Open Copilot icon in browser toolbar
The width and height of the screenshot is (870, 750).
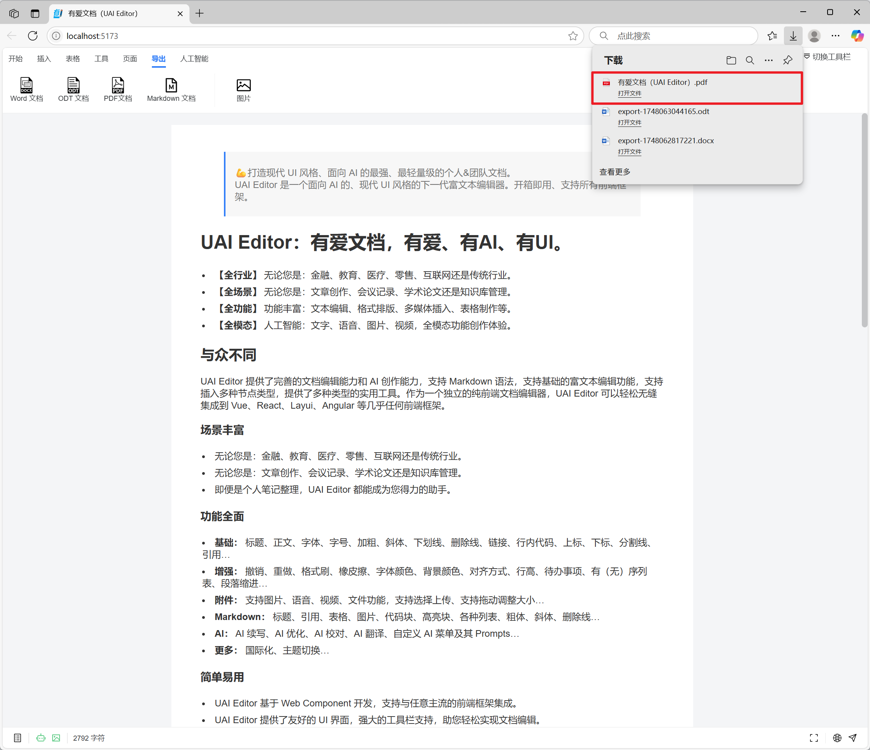(856, 36)
